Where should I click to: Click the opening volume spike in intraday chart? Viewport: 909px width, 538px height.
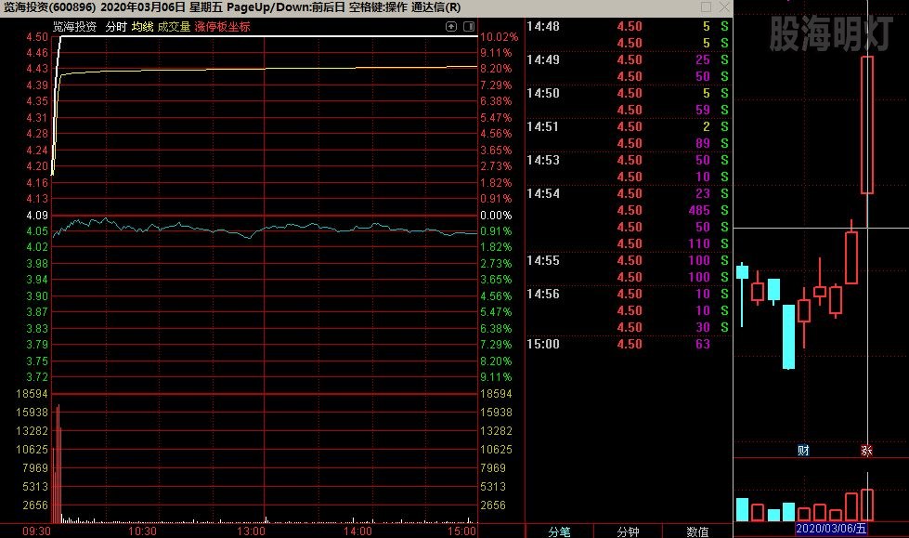58,465
